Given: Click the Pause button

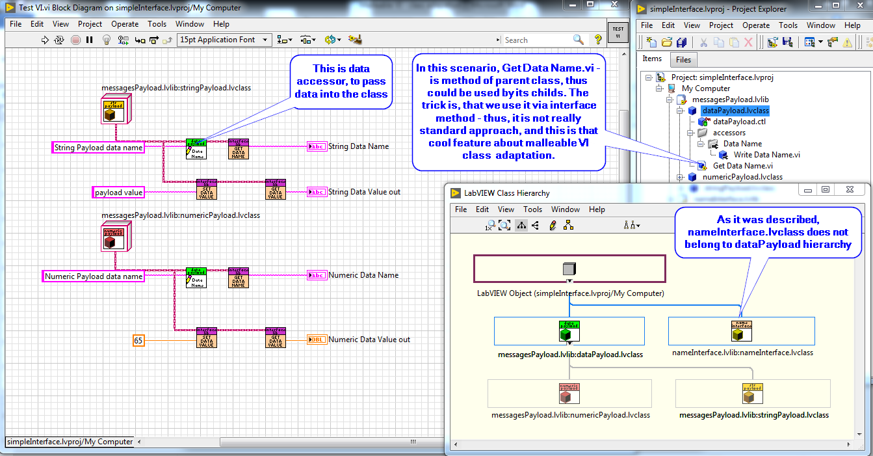Looking at the screenshot, I should pos(90,40).
